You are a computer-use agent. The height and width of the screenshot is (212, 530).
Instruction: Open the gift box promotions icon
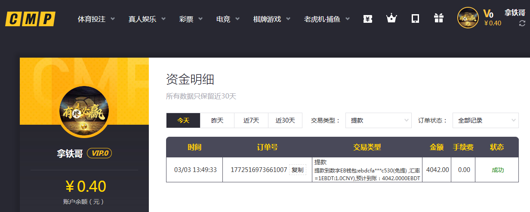pos(438,18)
